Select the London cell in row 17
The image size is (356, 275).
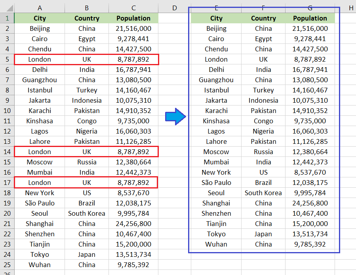pos(40,183)
